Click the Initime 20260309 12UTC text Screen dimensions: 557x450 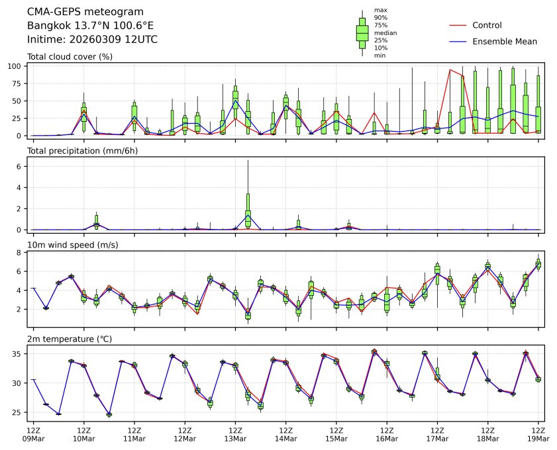(x=92, y=39)
